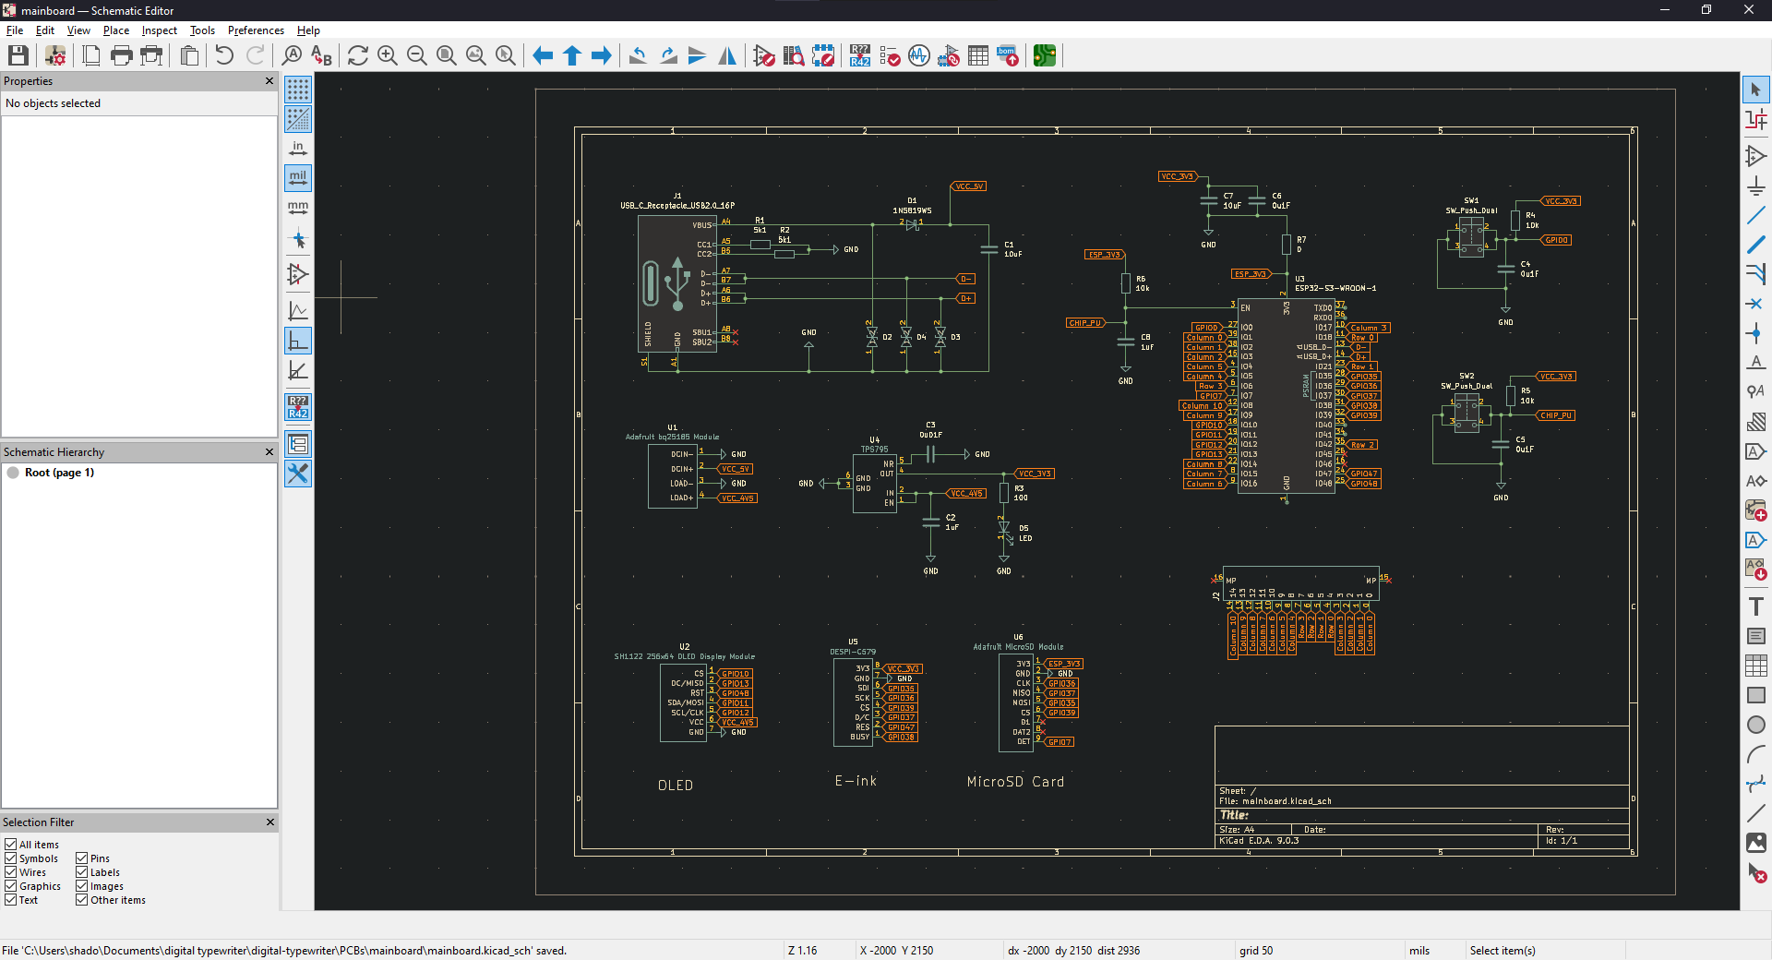Toggle the grid display
This screenshot has width=1772, height=960.
297,89
